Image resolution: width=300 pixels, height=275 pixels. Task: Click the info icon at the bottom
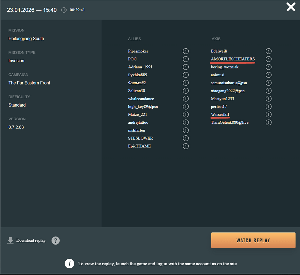pos(70,264)
